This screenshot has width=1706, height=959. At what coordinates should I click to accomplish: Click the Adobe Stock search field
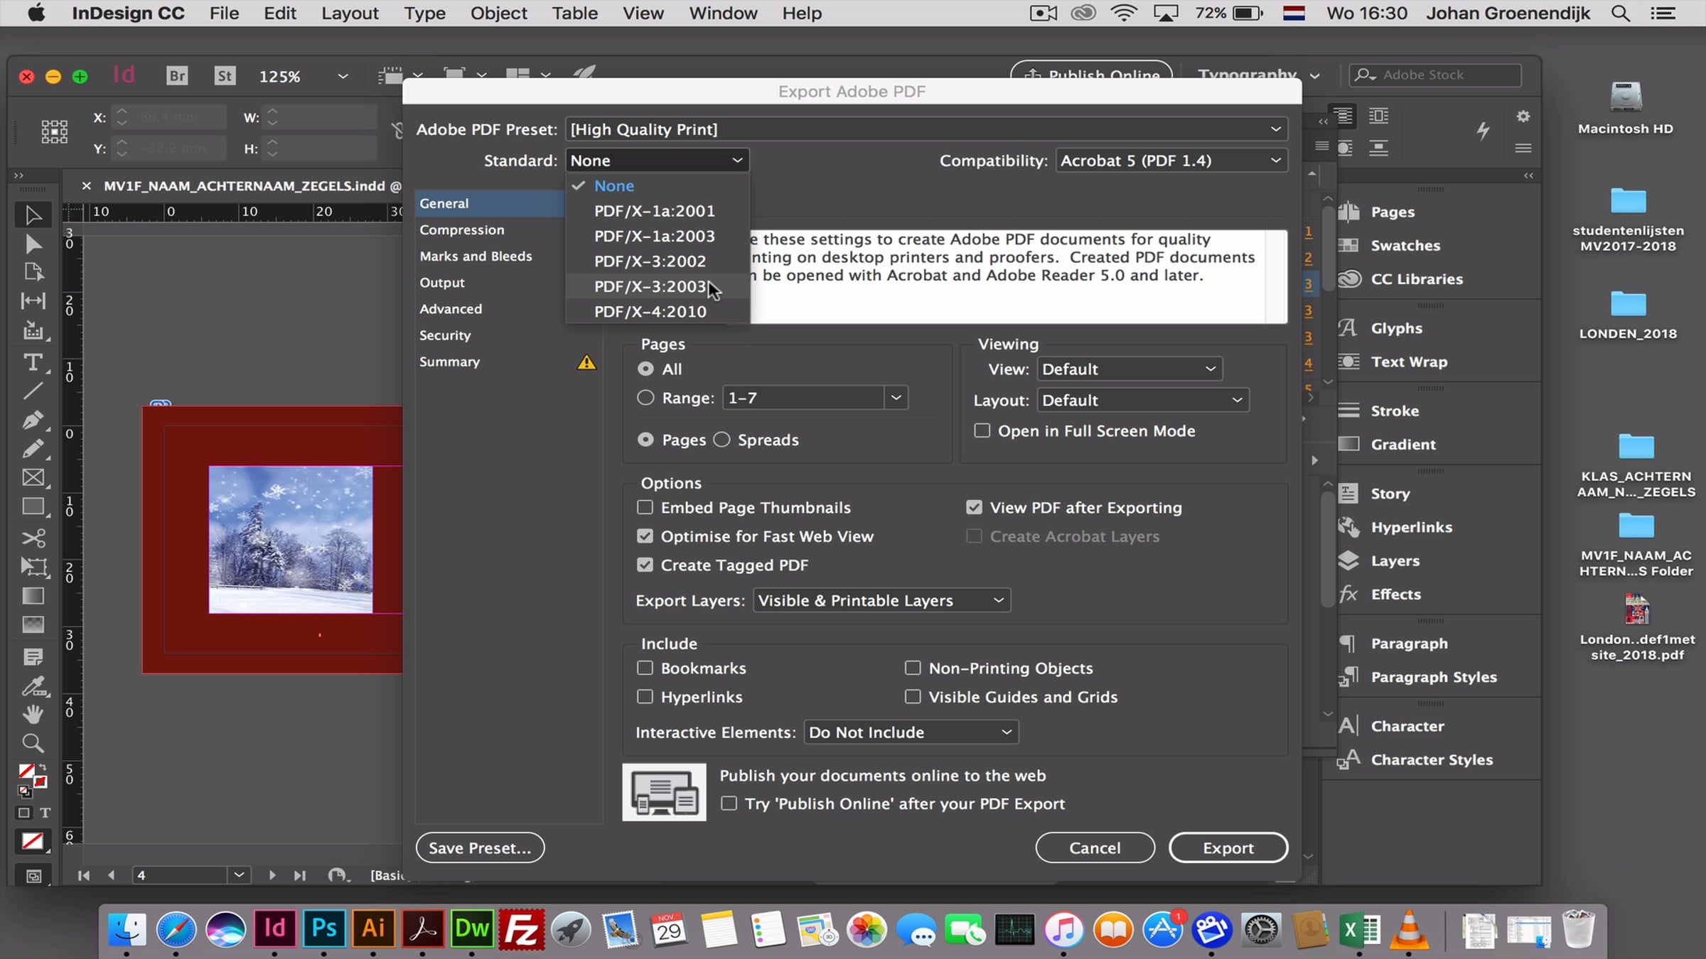(1436, 75)
